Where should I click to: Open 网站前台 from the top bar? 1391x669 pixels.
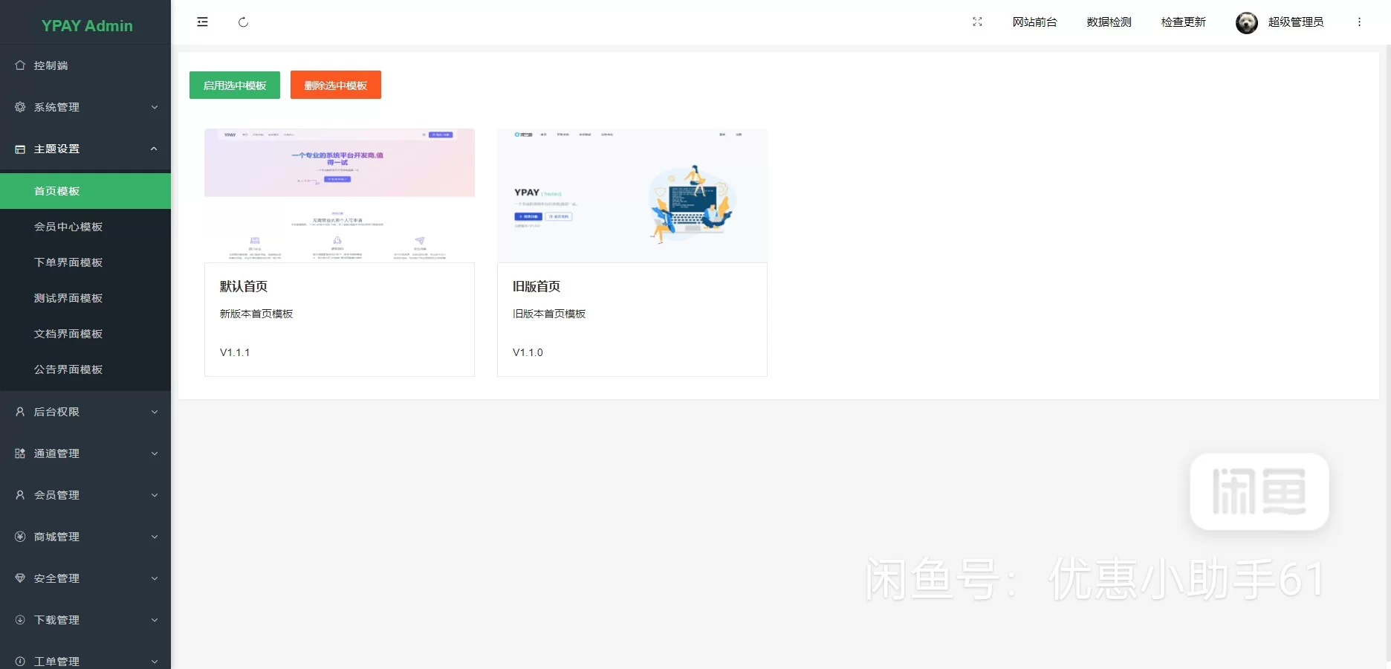point(1034,22)
